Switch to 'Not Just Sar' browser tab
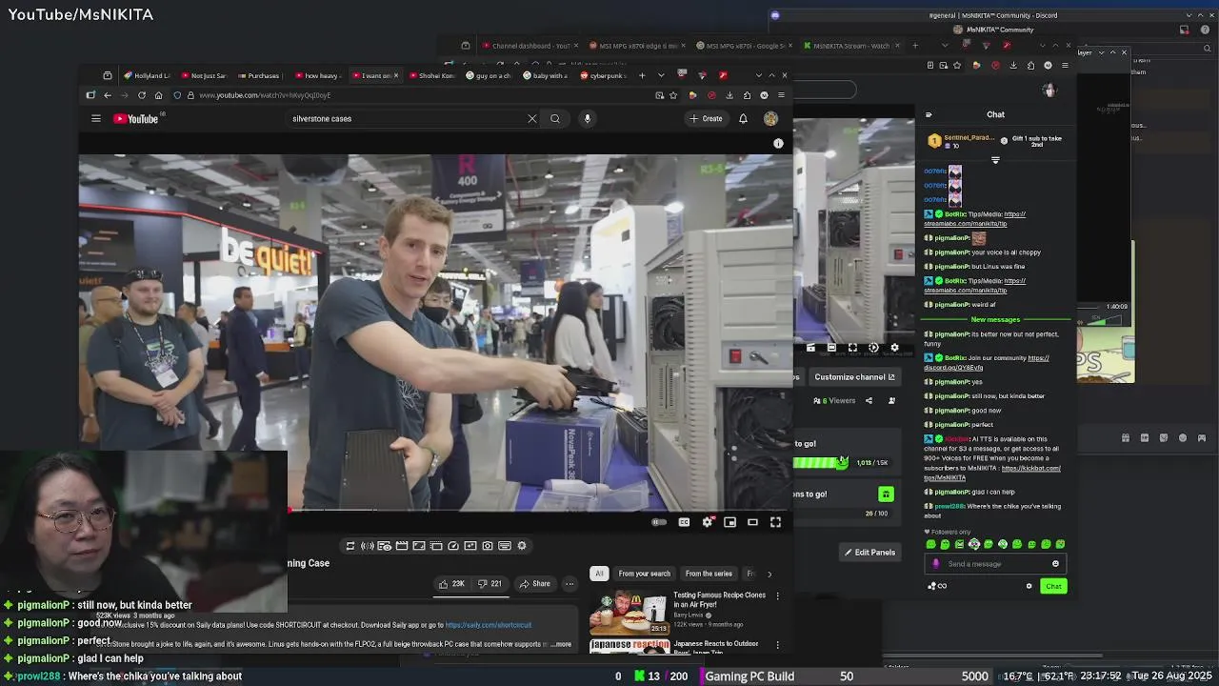The width and height of the screenshot is (1219, 686). [204, 75]
